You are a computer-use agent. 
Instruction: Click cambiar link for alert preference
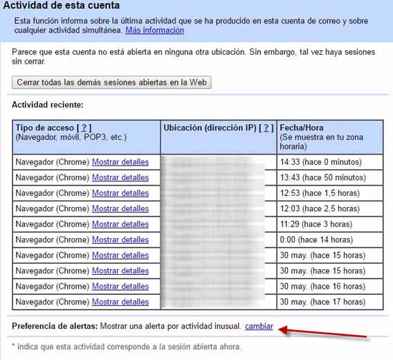(259, 326)
